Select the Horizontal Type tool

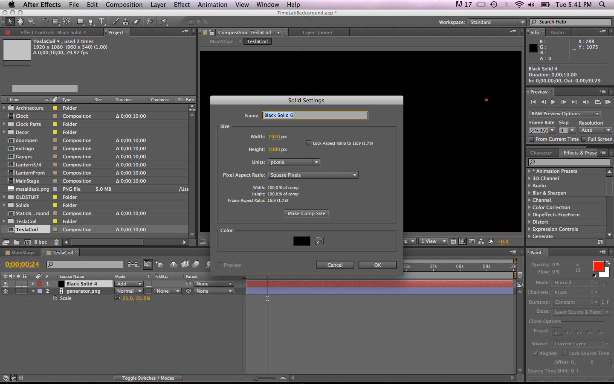point(102,21)
